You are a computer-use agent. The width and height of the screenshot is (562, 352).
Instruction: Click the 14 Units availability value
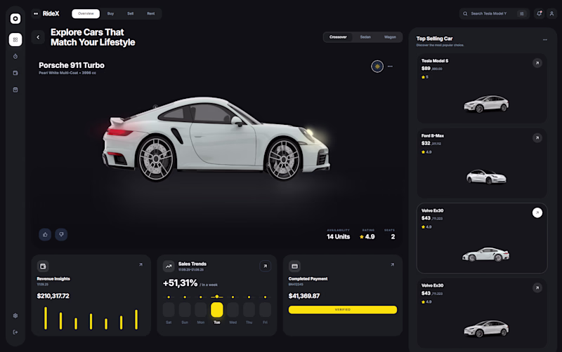click(x=339, y=237)
